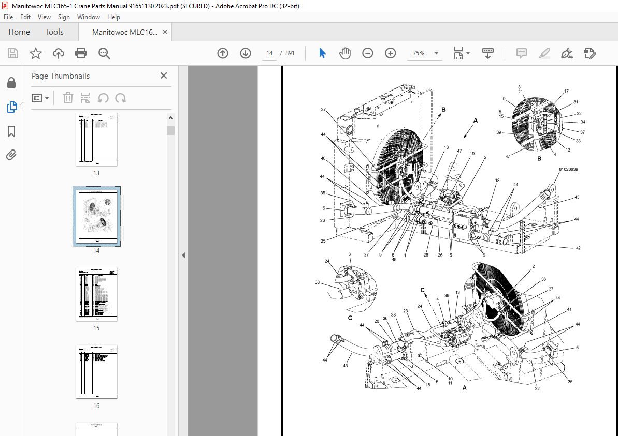Screen dimensions: 618x436
Task: Click the Save file icon
Action: pyautogui.click(x=13, y=53)
